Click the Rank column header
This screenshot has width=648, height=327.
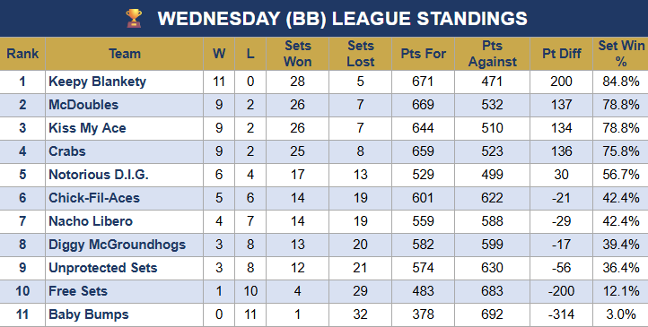coord(22,54)
